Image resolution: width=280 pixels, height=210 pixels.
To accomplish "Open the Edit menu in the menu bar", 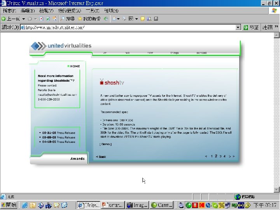I will (x=28, y=11).
